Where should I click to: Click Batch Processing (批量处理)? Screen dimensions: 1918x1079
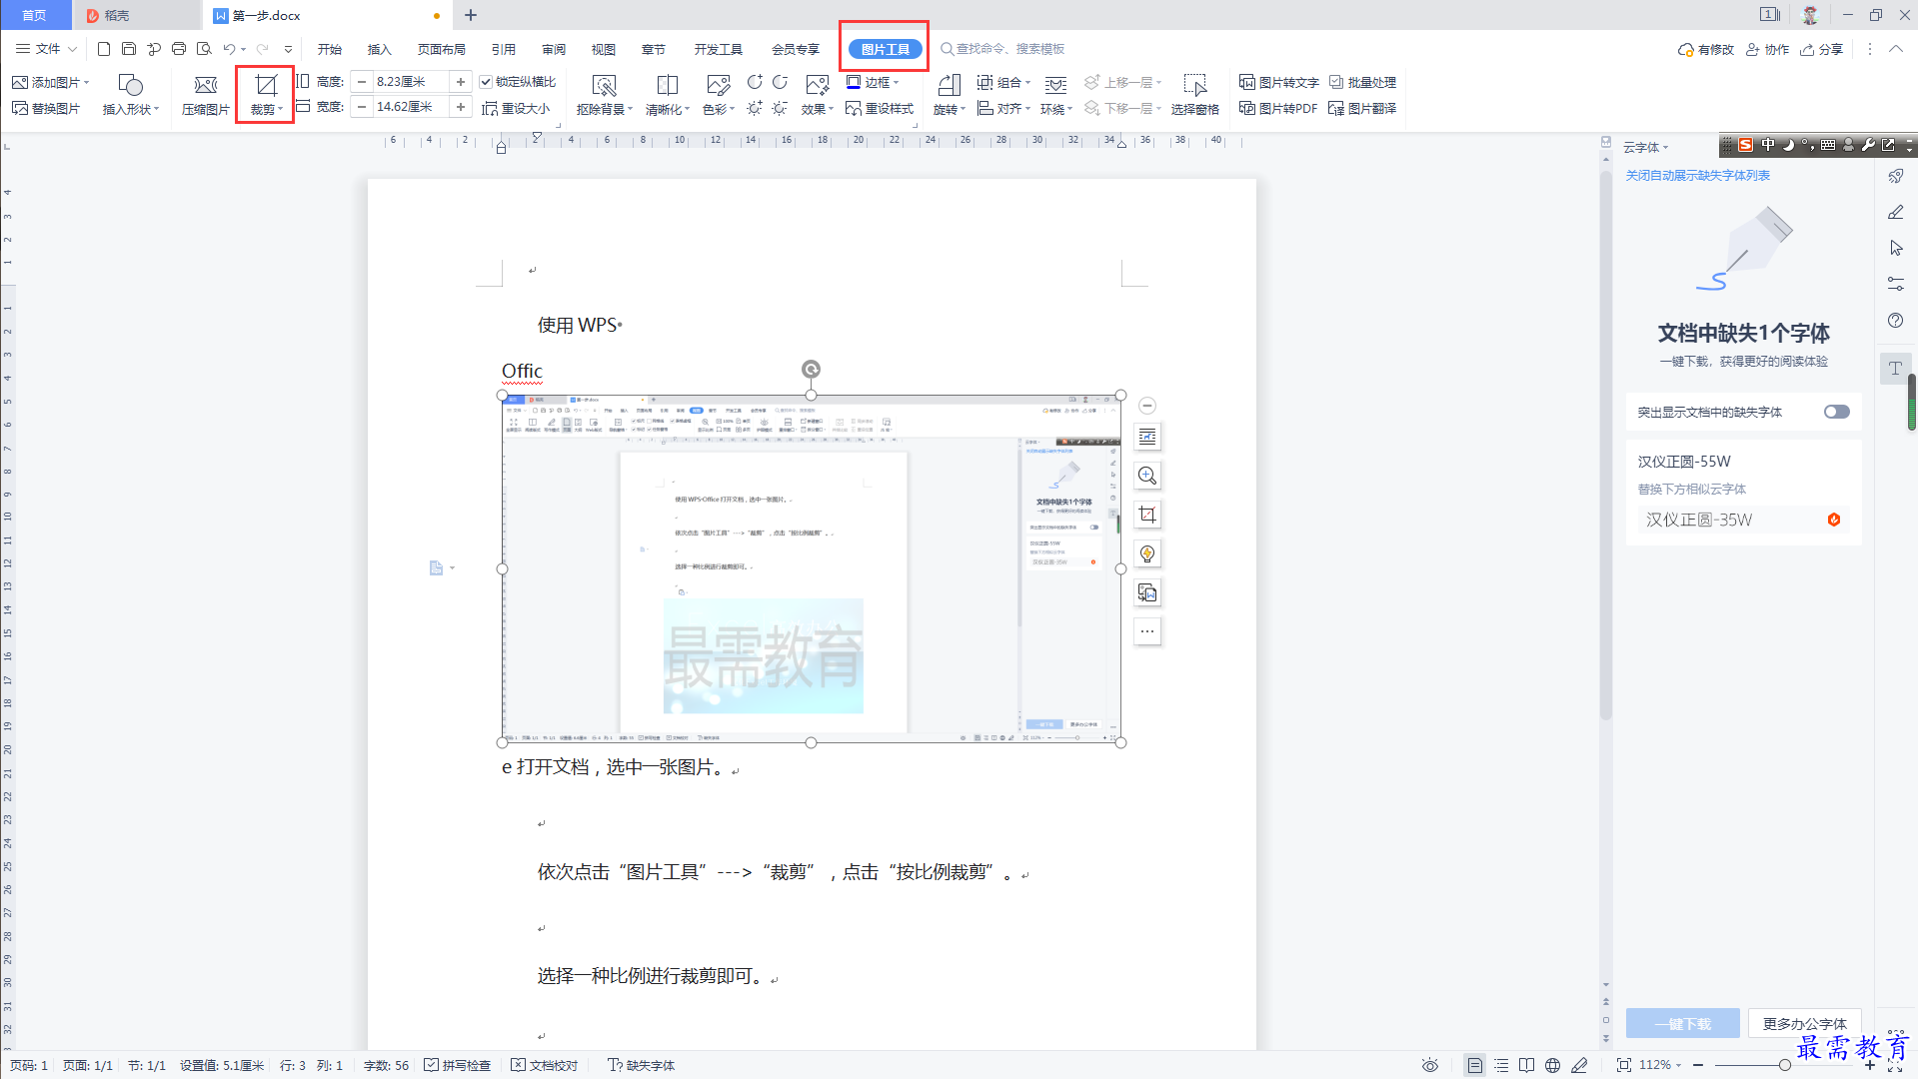1362,82
